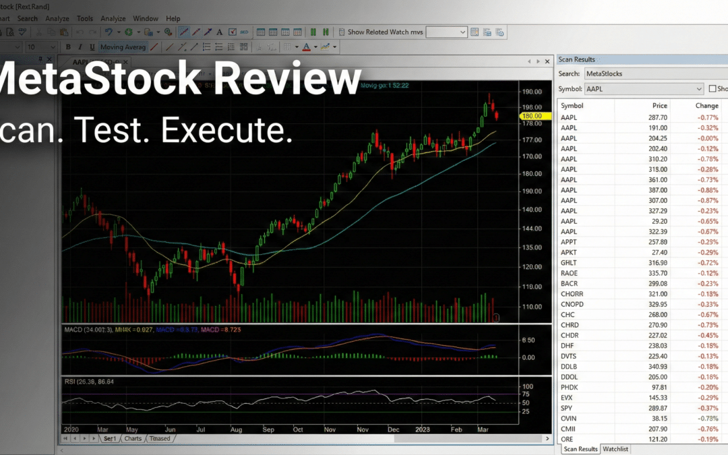Click the numbered list icon in the formatting bar
The width and height of the screenshot is (728, 455).
(x=207, y=47)
